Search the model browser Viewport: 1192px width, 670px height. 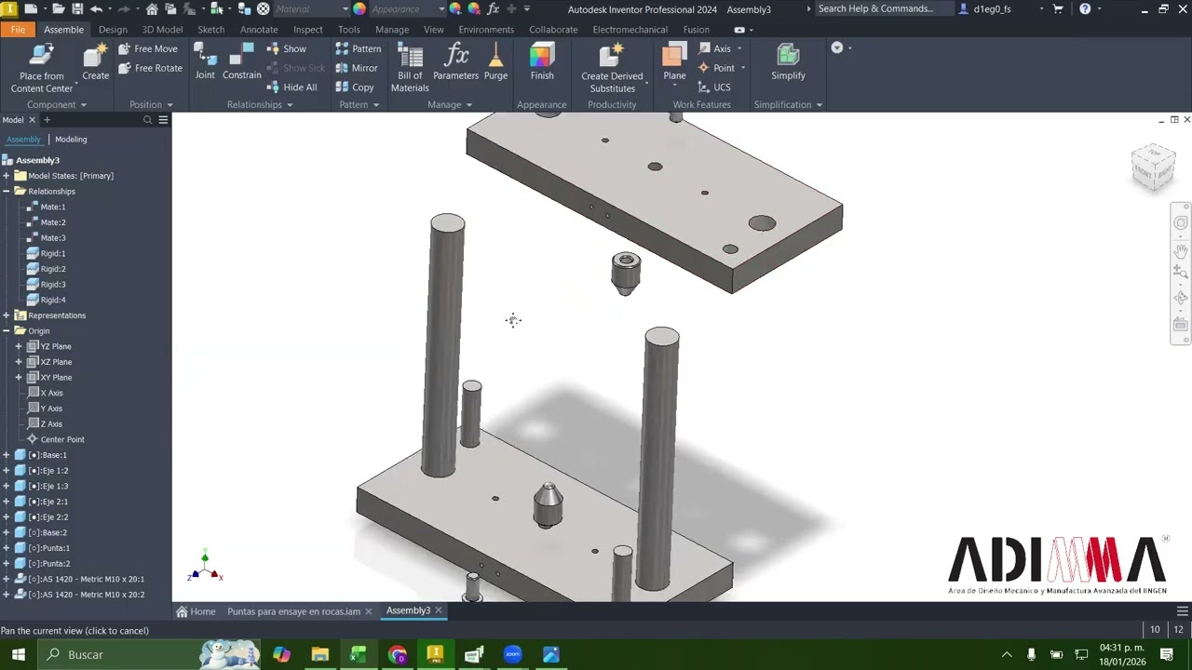[147, 120]
